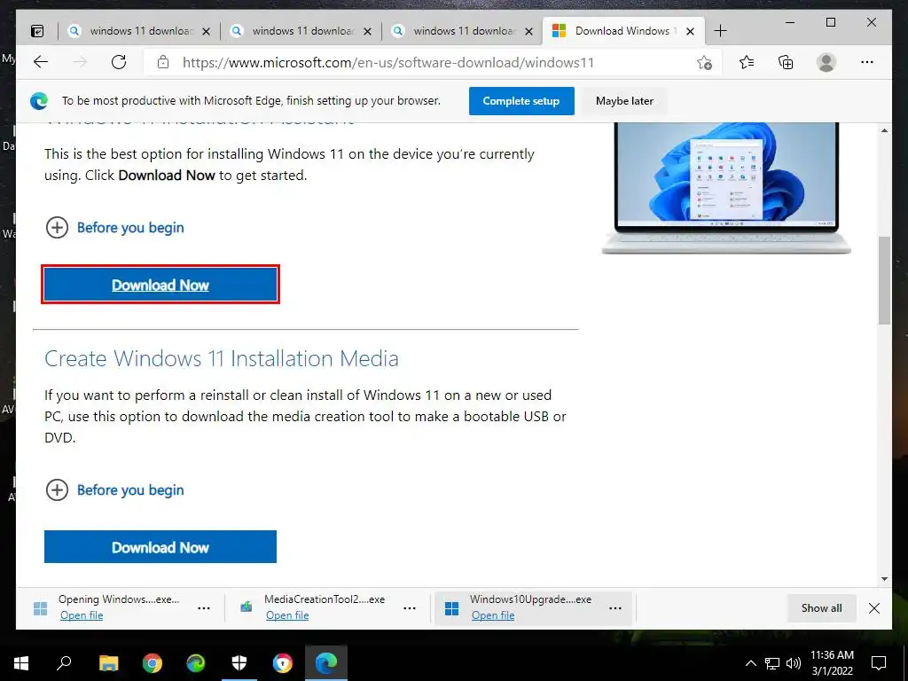The width and height of the screenshot is (908, 681).
Task: Click Show all downloads button
Action: tap(821, 608)
